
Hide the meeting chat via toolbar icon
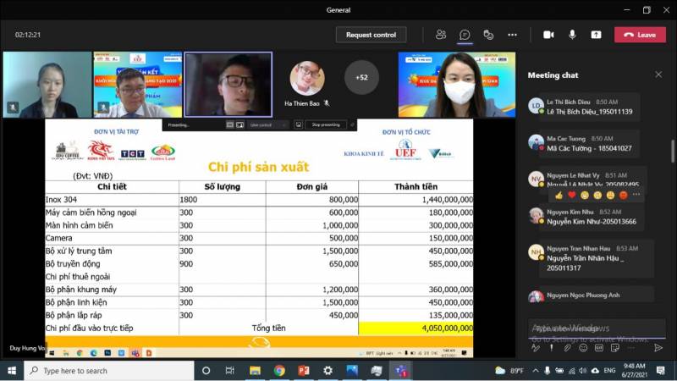pyautogui.click(x=465, y=35)
